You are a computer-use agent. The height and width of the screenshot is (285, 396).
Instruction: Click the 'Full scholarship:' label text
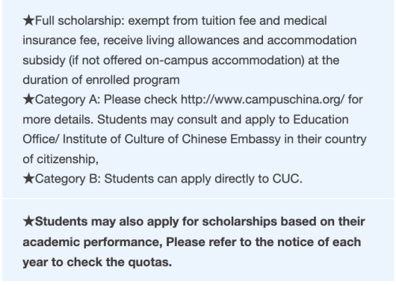tap(80, 20)
